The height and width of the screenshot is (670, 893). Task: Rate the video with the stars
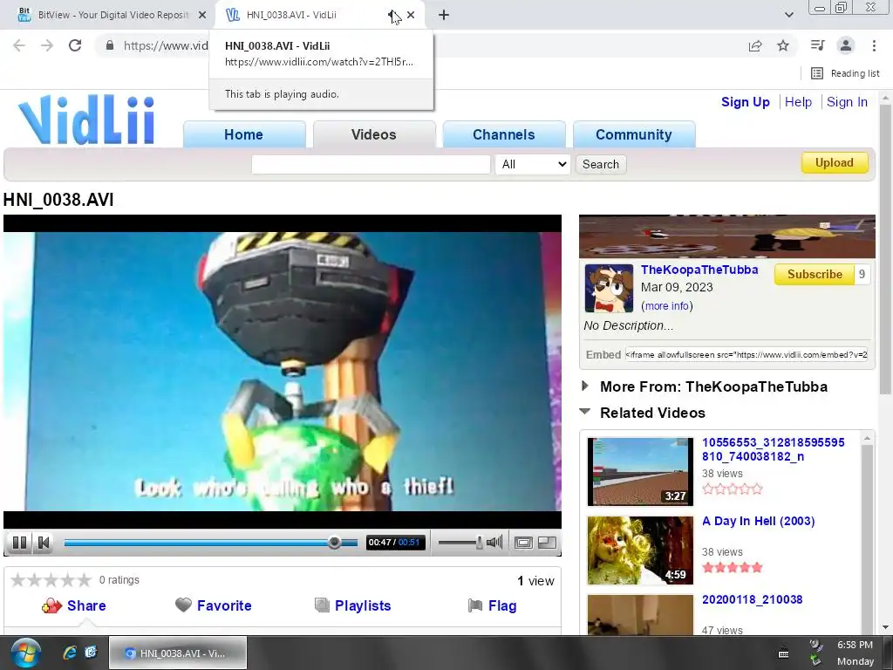(x=51, y=580)
